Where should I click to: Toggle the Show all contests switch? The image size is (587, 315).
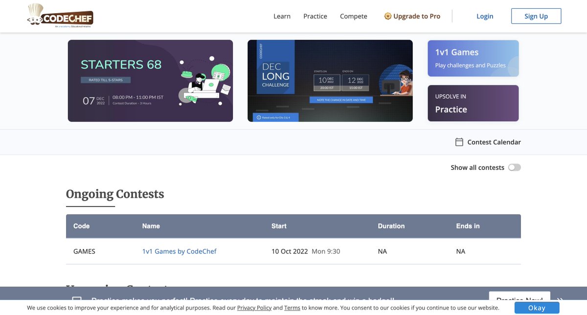click(515, 168)
